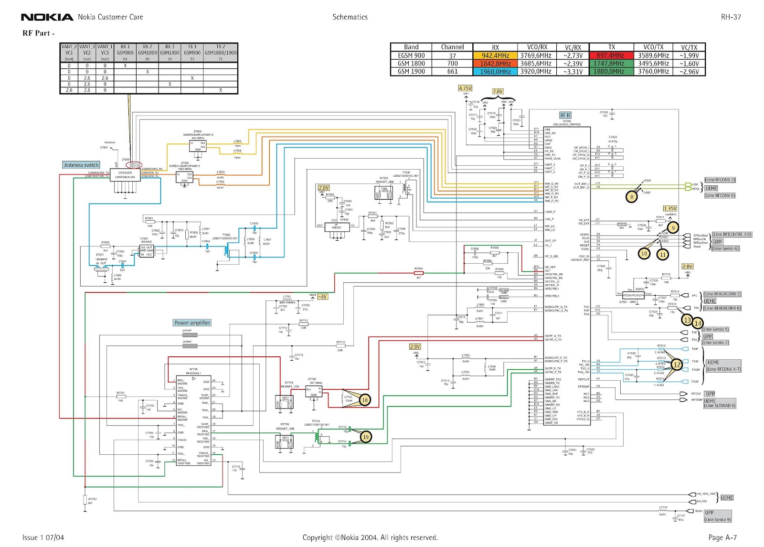The height and width of the screenshot is (547, 764).
Task: Click the 1.35V voltage label
Action: 670,209
